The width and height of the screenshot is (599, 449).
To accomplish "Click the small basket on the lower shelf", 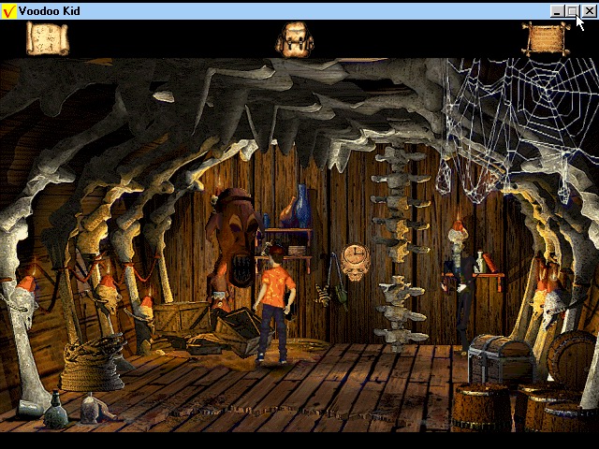I will [297, 251].
